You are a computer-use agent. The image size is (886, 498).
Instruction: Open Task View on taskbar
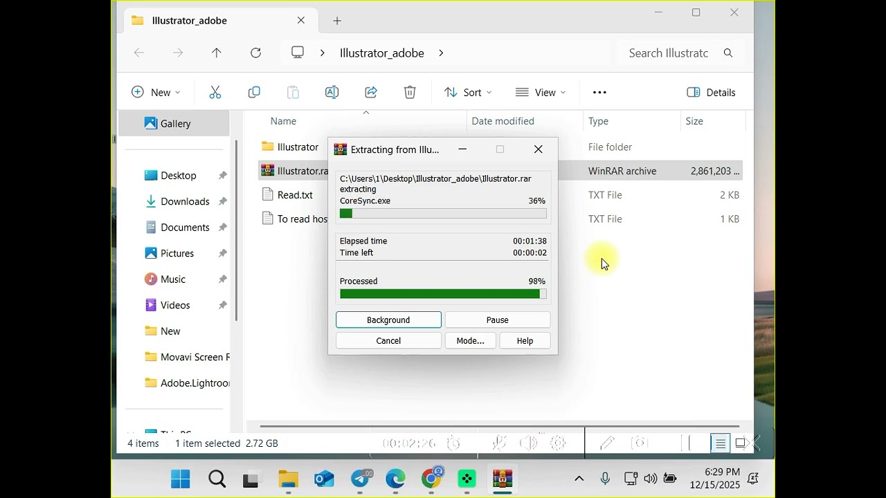point(251,479)
